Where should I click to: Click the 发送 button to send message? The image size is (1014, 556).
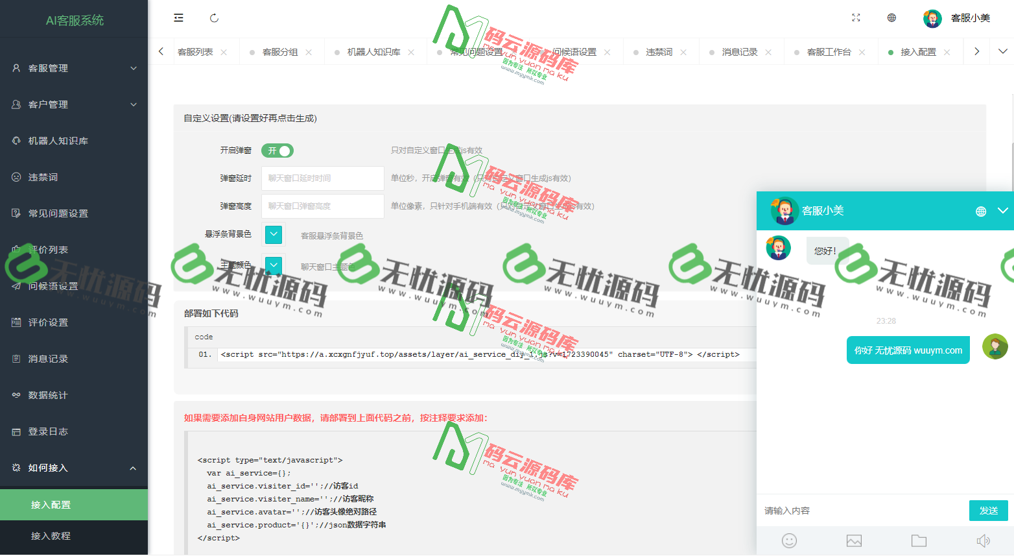click(988, 511)
